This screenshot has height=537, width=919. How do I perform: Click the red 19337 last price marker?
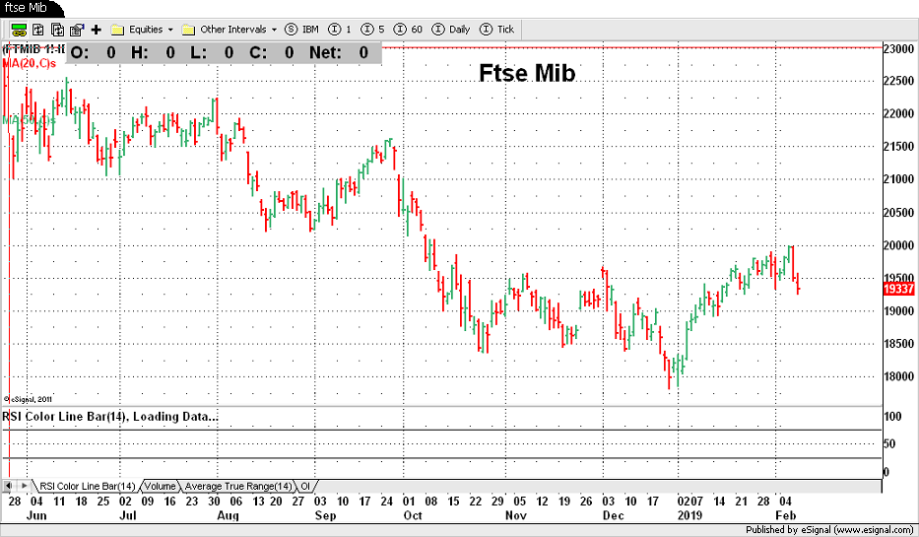point(898,289)
